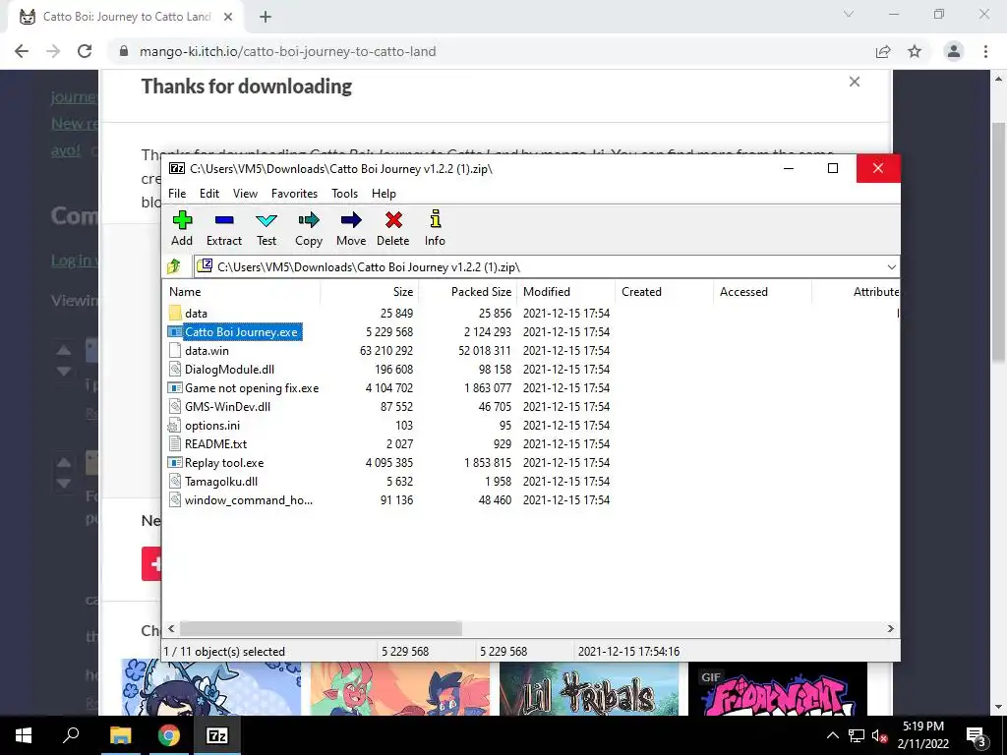Image resolution: width=1007 pixels, height=755 pixels.
Task: Select the data folder icon
Action: pyautogui.click(x=175, y=313)
